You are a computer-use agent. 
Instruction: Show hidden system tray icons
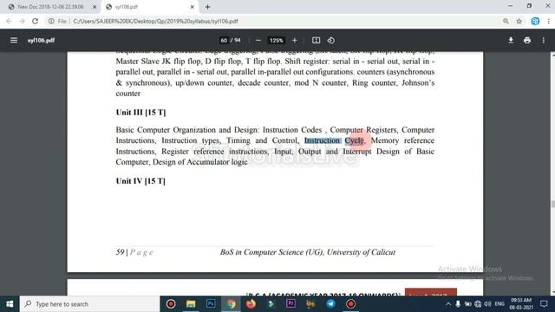448,304
